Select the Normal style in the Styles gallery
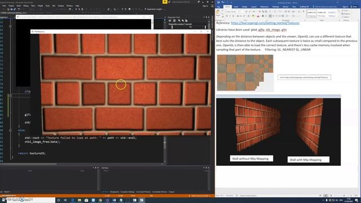Screen dimensions: 361x203 coord(312,14)
